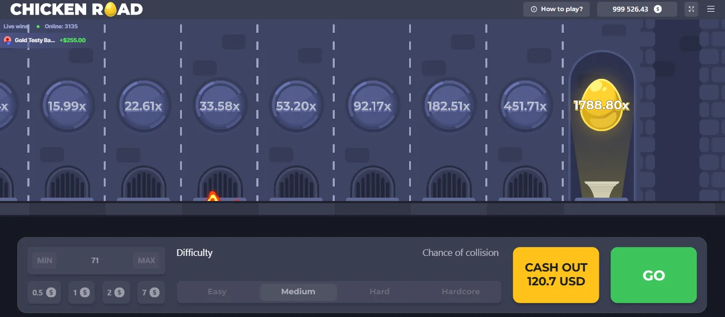This screenshot has height=317, width=725.
Task: Cash out 120.7 USD
Action: pyautogui.click(x=556, y=275)
